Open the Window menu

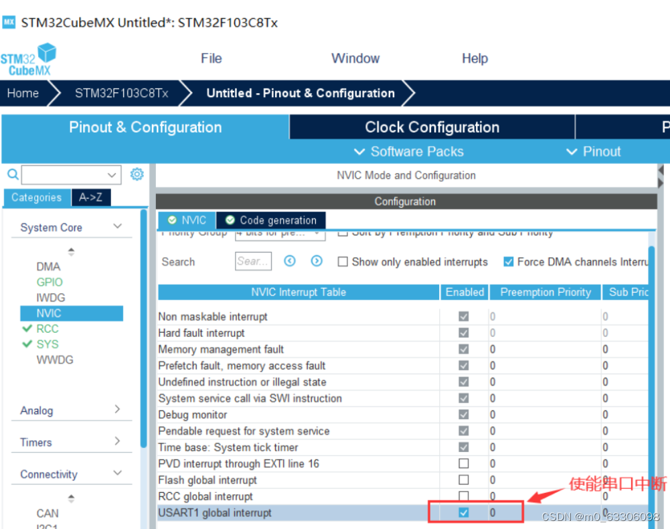coord(355,58)
